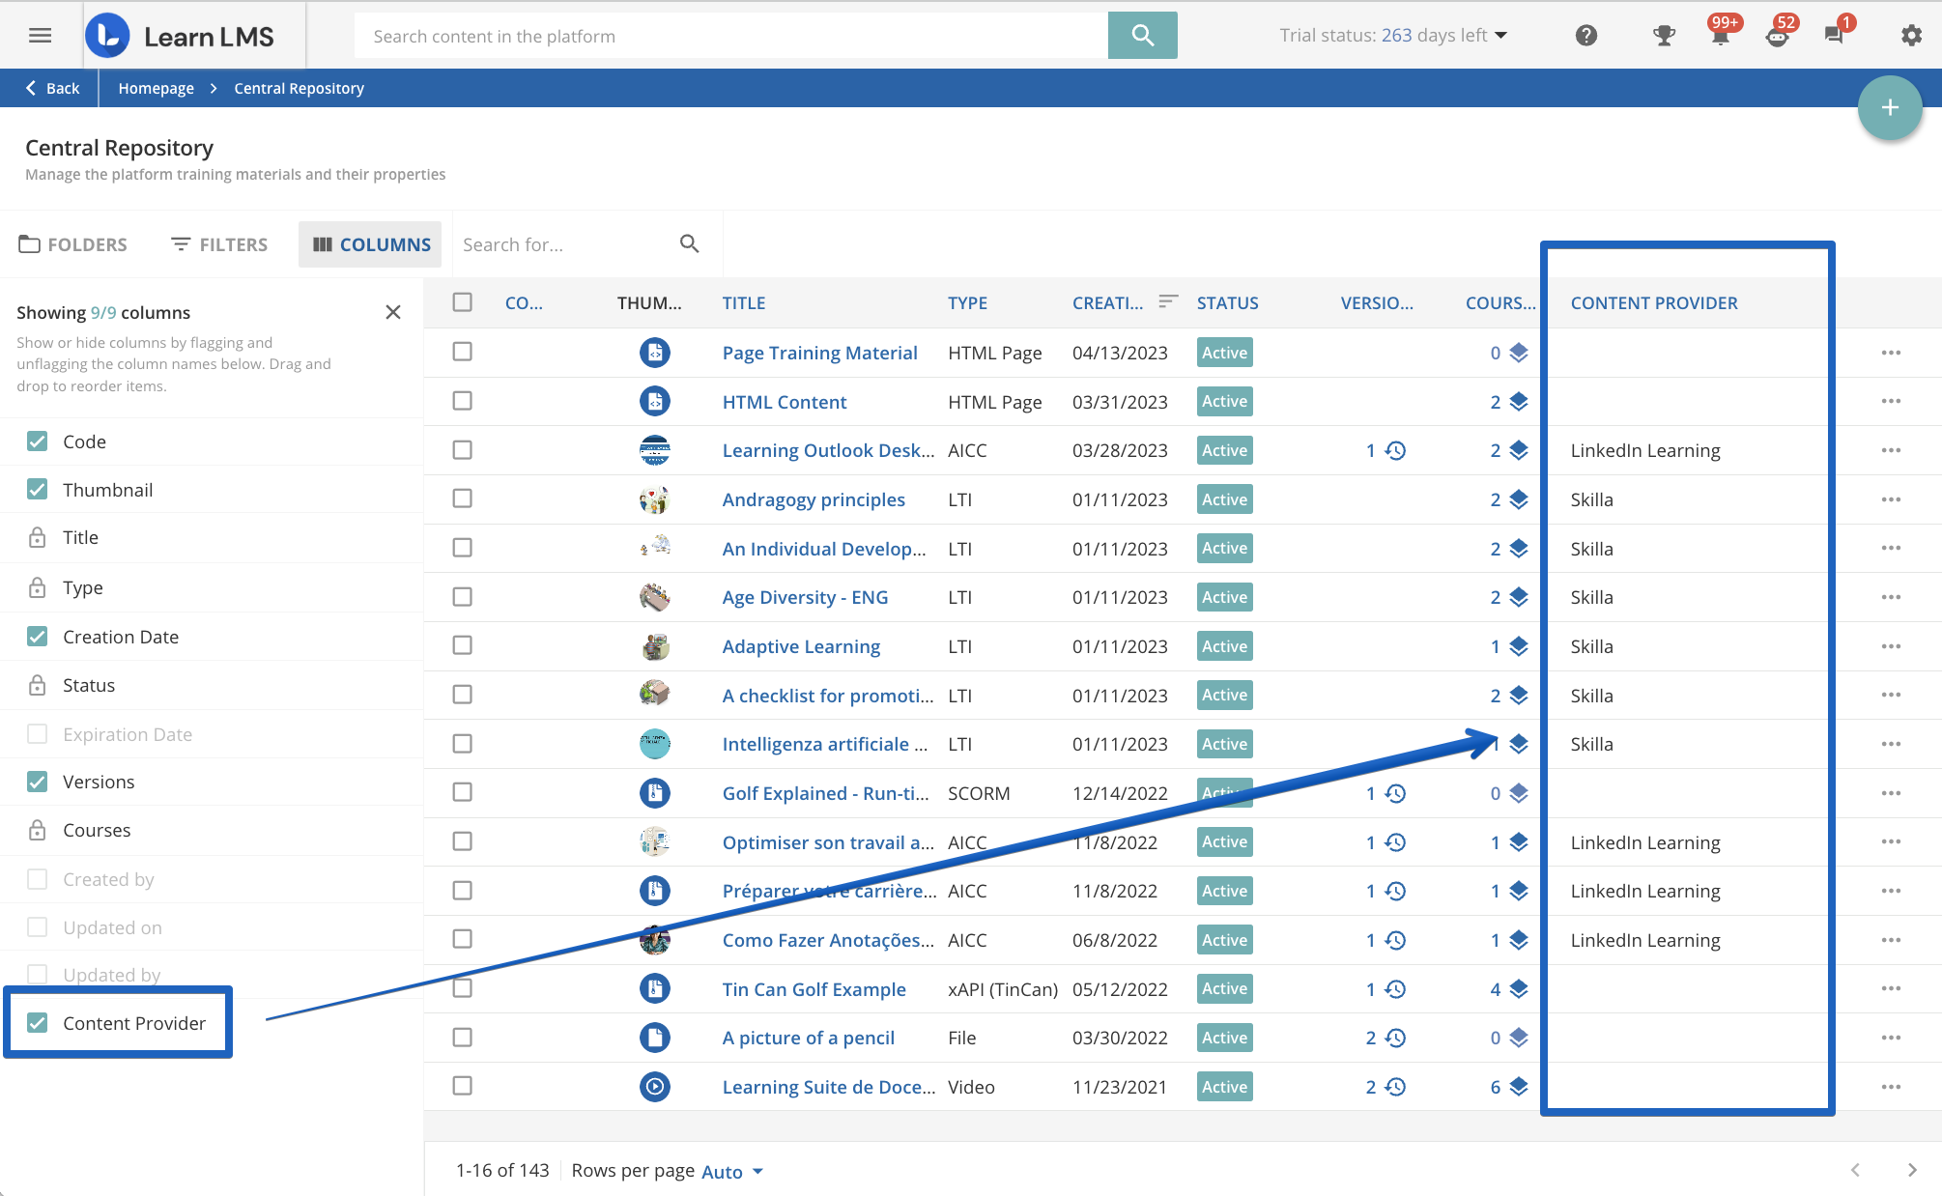This screenshot has height=1196, width=1942.
Task: Click Active status badge of HTML Content
Action: pyautogui.click(x=1224, y=401)
